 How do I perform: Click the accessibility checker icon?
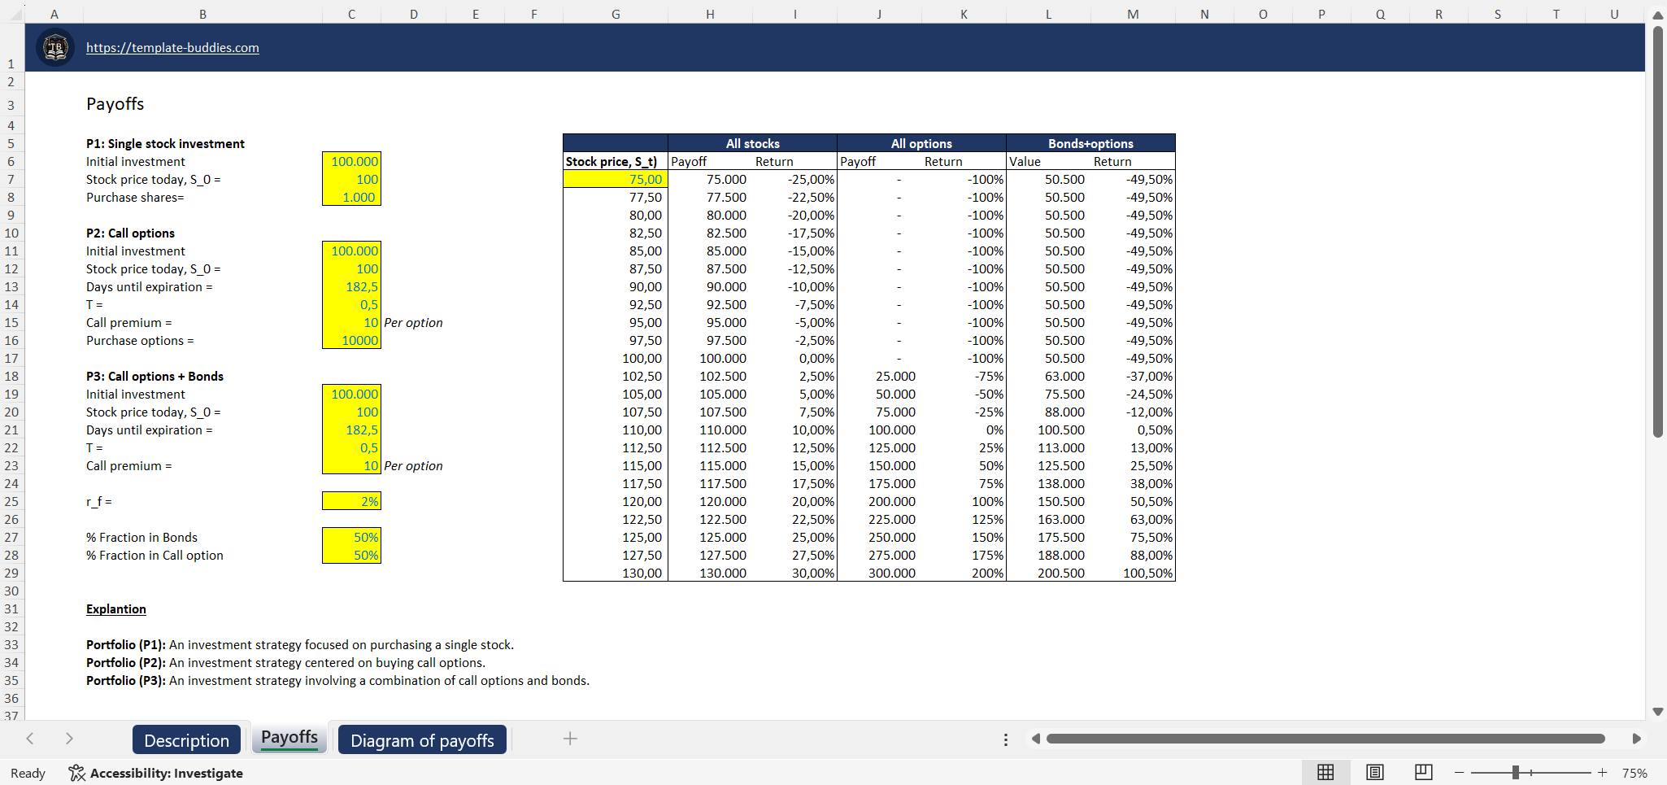pos(76,773)
